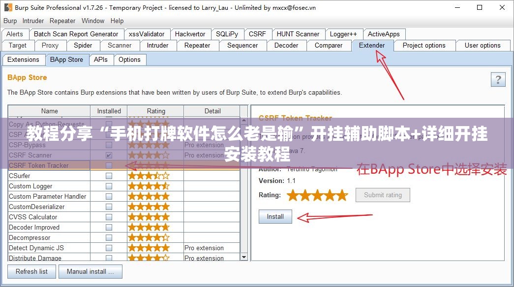Toggle the Decoder Improved installed checkbox
Image resolution: width=514 pixels, height=287 pixels.
pos(109,228)
